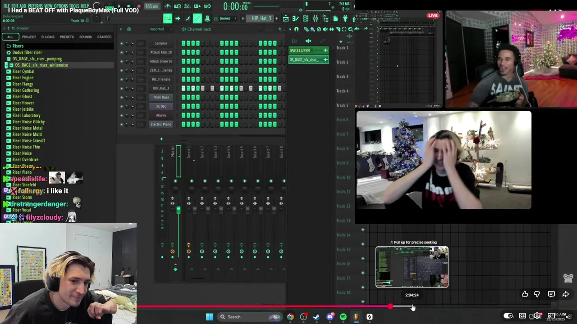The image size is (577, 324).
Task: Toggle the playlist magnet snap icon
Action: click(x=296, y=29)
